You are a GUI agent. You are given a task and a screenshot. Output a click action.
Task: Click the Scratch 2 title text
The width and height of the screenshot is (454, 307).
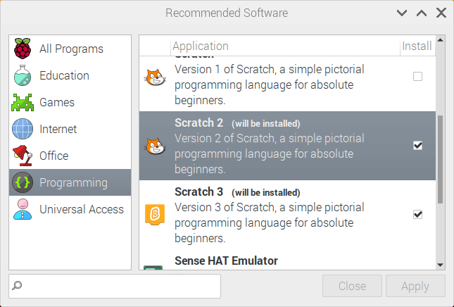pyautogui.click(x=198, y=123)
